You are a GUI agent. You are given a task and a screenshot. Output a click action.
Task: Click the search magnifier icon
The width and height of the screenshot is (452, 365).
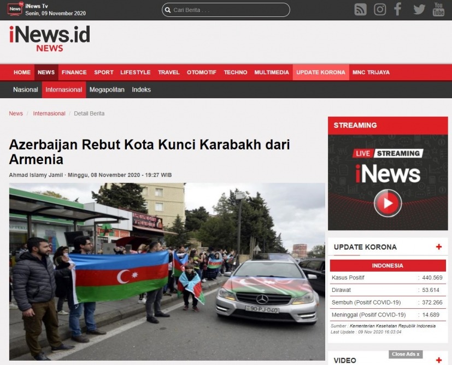[x=168, y=10]
